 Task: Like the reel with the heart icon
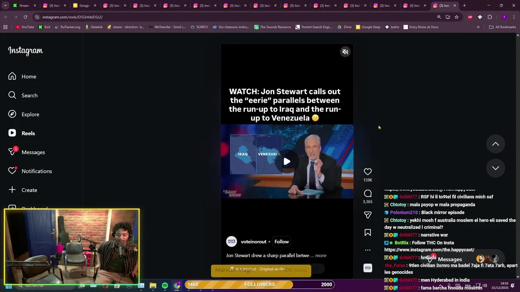point(368,172)
